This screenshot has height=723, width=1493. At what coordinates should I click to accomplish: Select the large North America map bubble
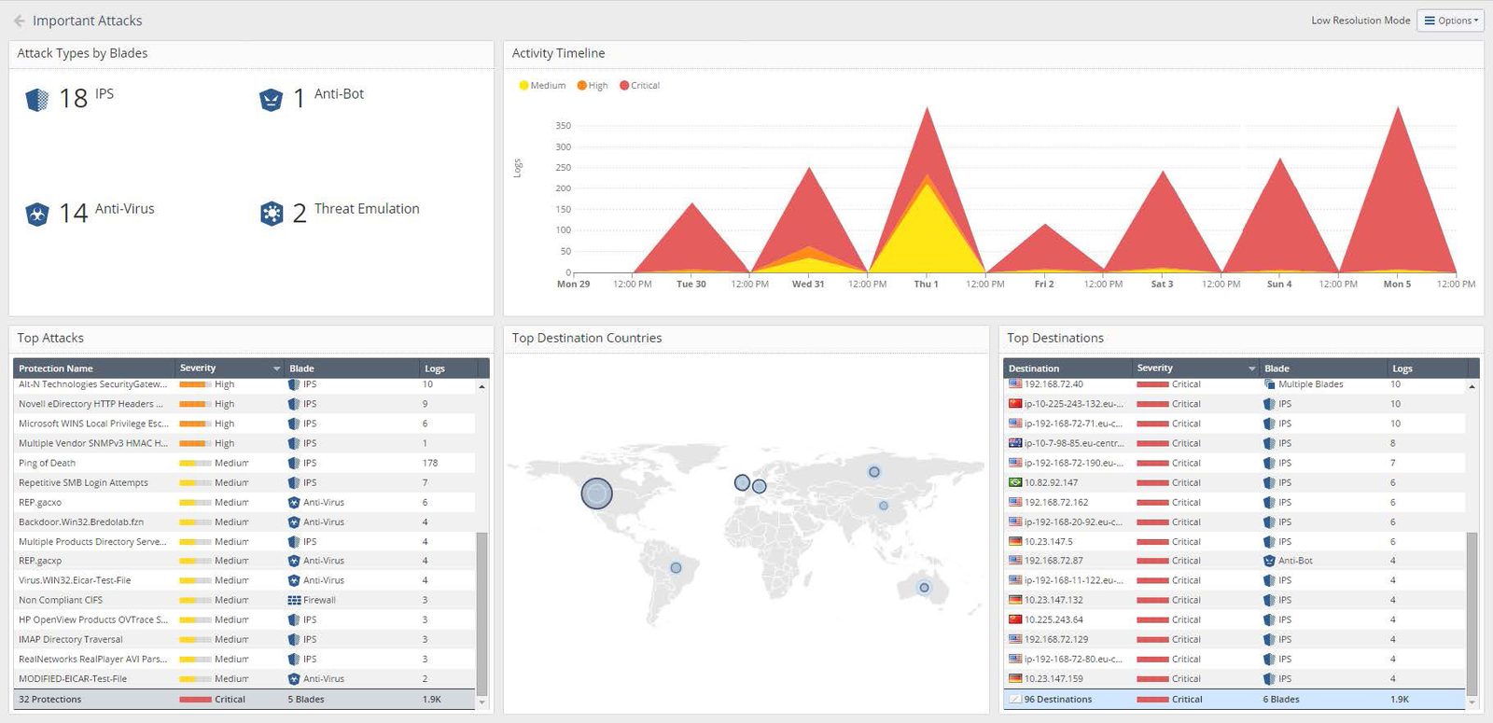click(597, 493)
